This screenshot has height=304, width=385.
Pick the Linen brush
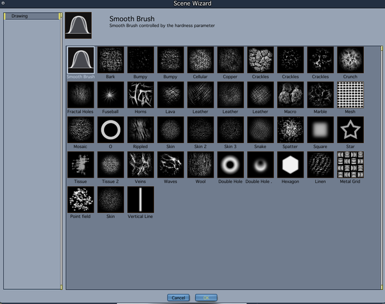coord(320,165)
